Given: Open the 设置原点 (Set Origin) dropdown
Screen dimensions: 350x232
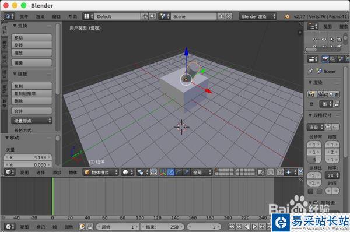Looking at the screenshot, I should (x=32, y=121).
